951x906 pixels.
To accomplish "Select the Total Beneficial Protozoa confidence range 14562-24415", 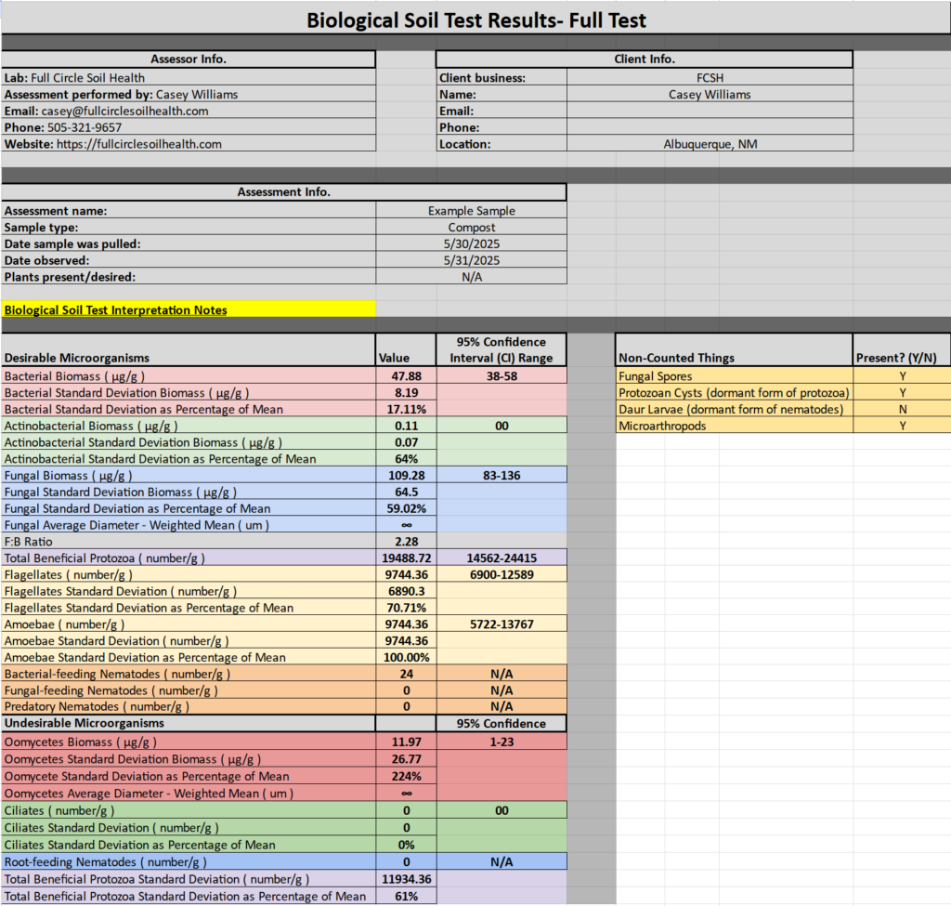I will point(501,558).
